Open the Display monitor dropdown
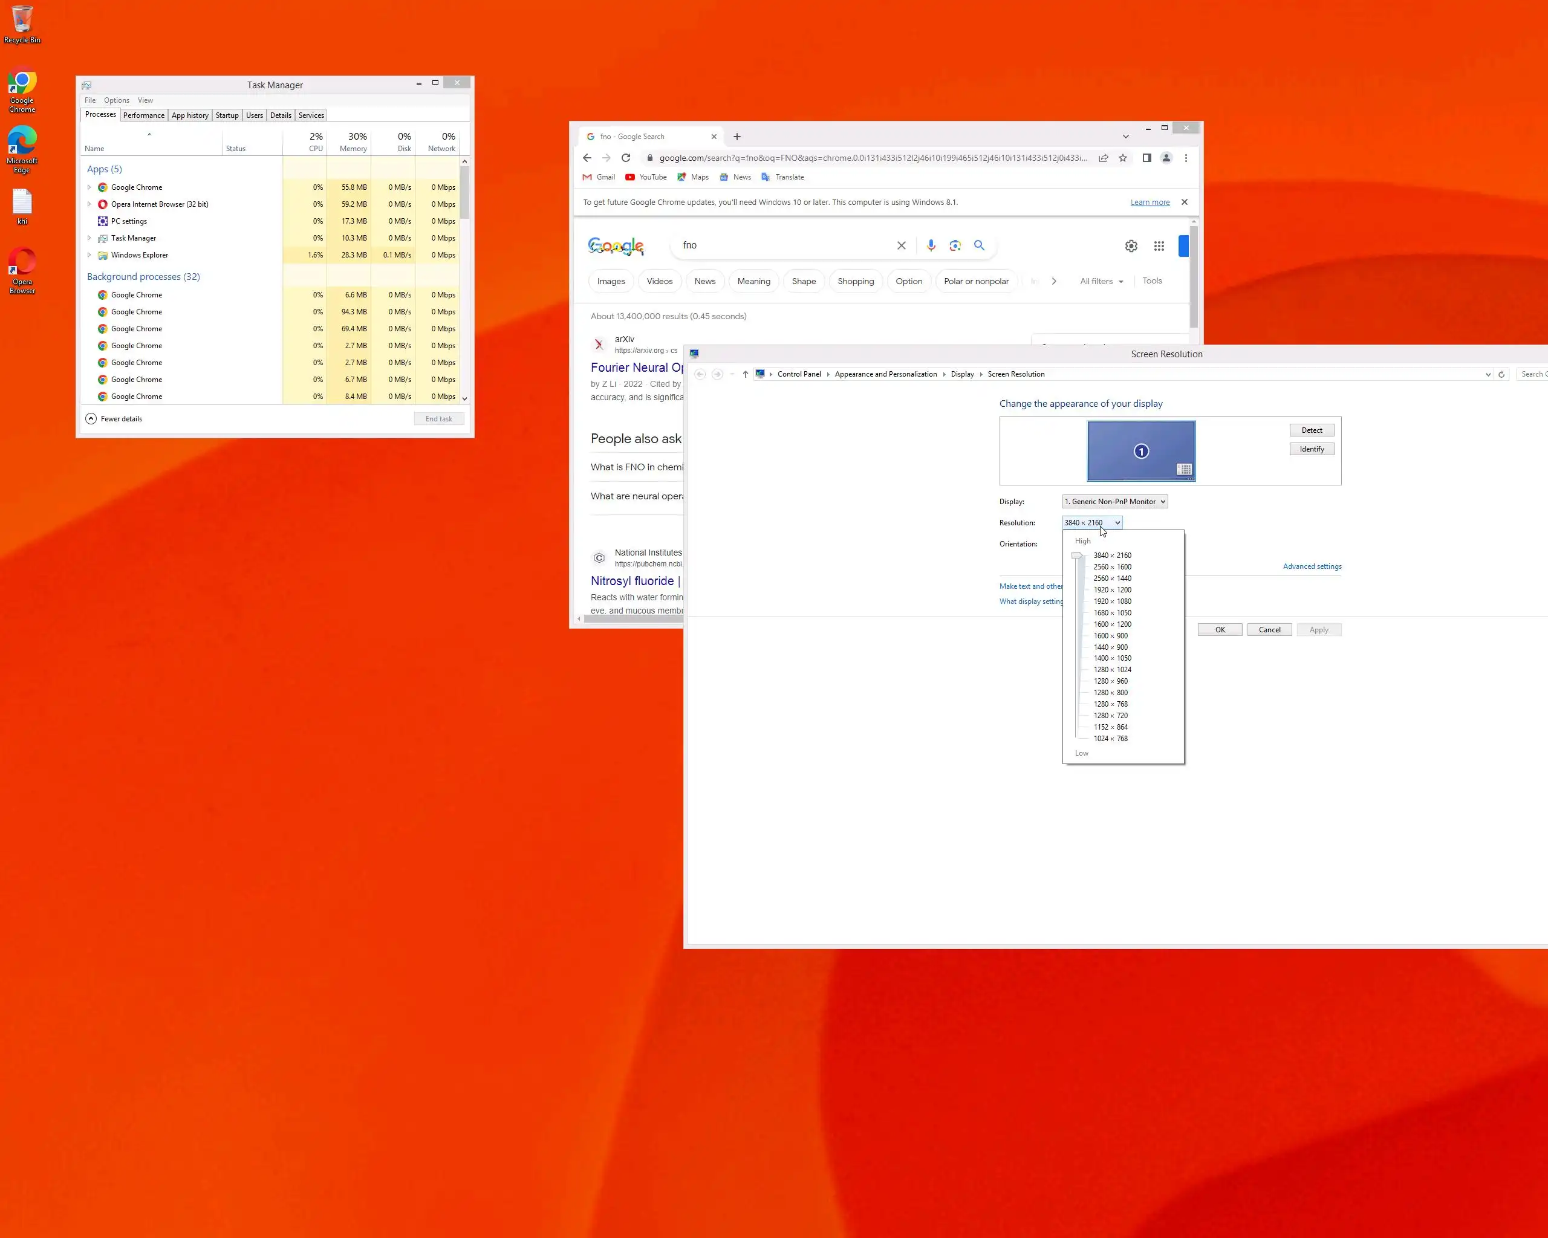1548x1238 pixels. [x=1114, y=502]
